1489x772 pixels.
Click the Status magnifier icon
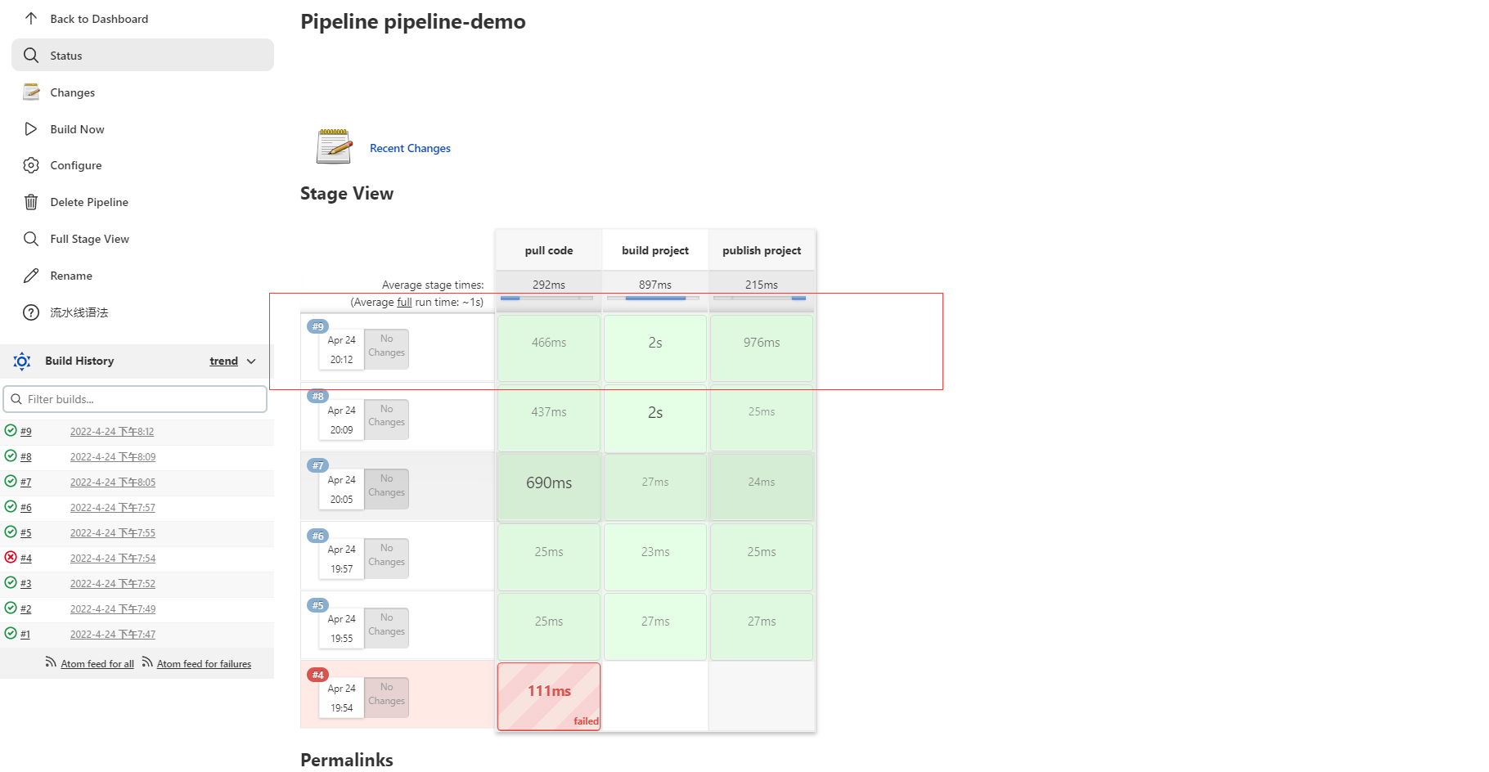[x=31, y=55]
